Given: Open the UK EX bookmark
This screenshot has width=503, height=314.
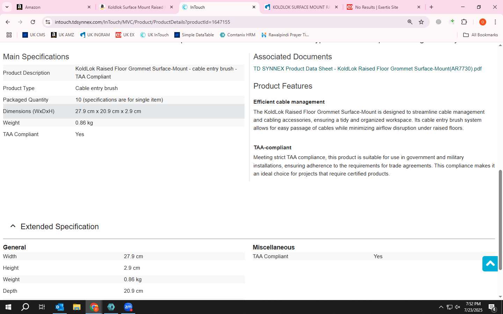Looking at the screenshot, I should 125,35.
